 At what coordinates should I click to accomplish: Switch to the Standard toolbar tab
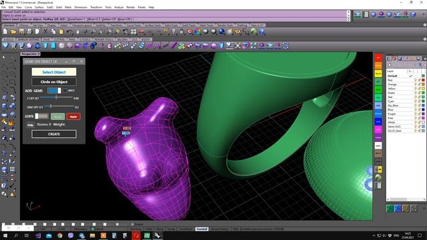click(x=9, y=25)
